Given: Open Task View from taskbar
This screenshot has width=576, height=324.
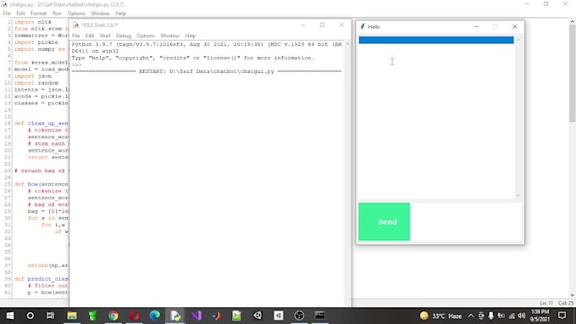Looking at the screenshot, I should pos(50,316).
